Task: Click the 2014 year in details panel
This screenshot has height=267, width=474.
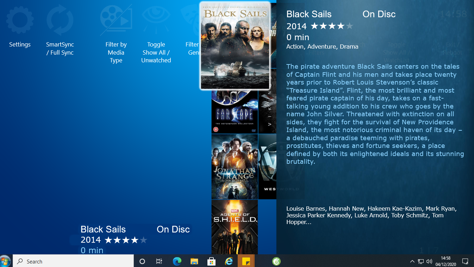Action: coord(297,26)
